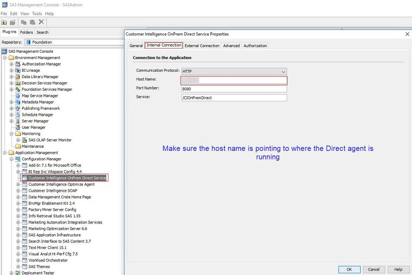
Task: Click the SAS Management Console root icon
Action: click(5, 52)
